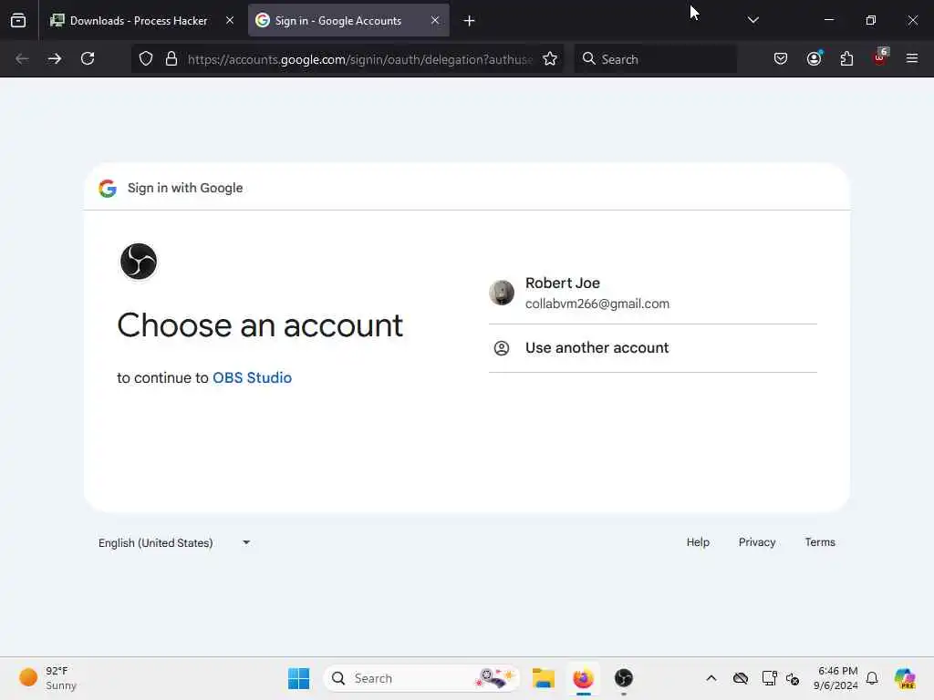The height and width of the screenshot is (700, 934).
Task: Show hidden system tray icons
Action: pyautogui.click(x=711, y=678)
